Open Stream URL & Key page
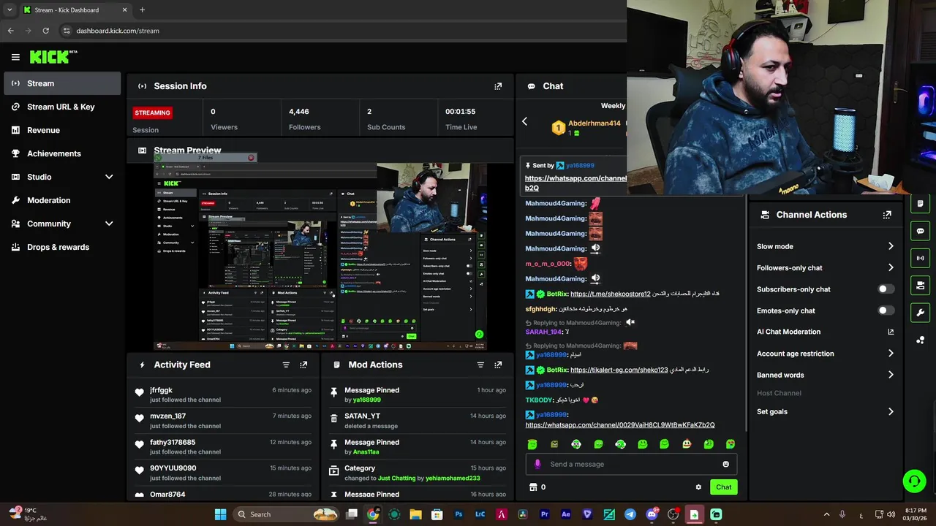The image size is (936, 526). tap(62, 107)
